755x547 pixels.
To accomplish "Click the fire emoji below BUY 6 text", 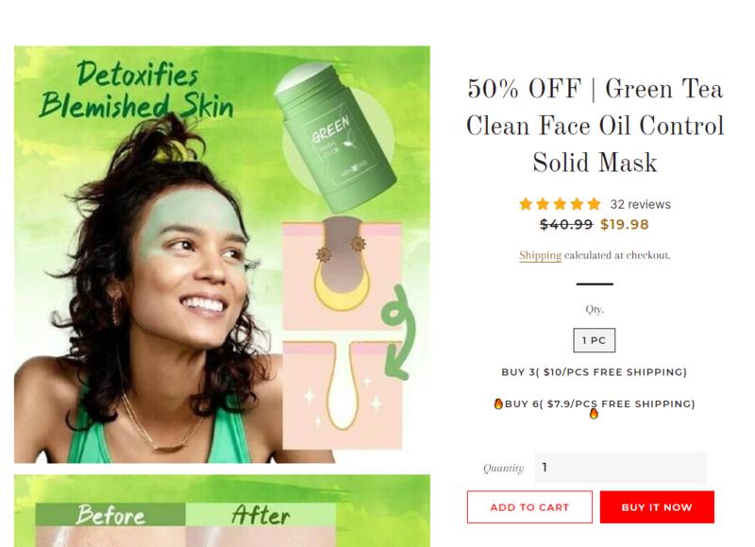I will (x=594, y=414).
